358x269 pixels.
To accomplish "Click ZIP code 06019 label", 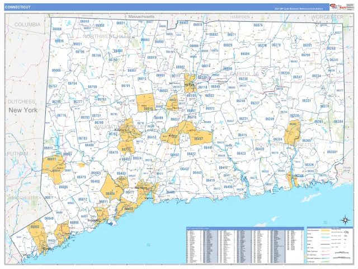I will pyautogui.click(x=152, y=58).
